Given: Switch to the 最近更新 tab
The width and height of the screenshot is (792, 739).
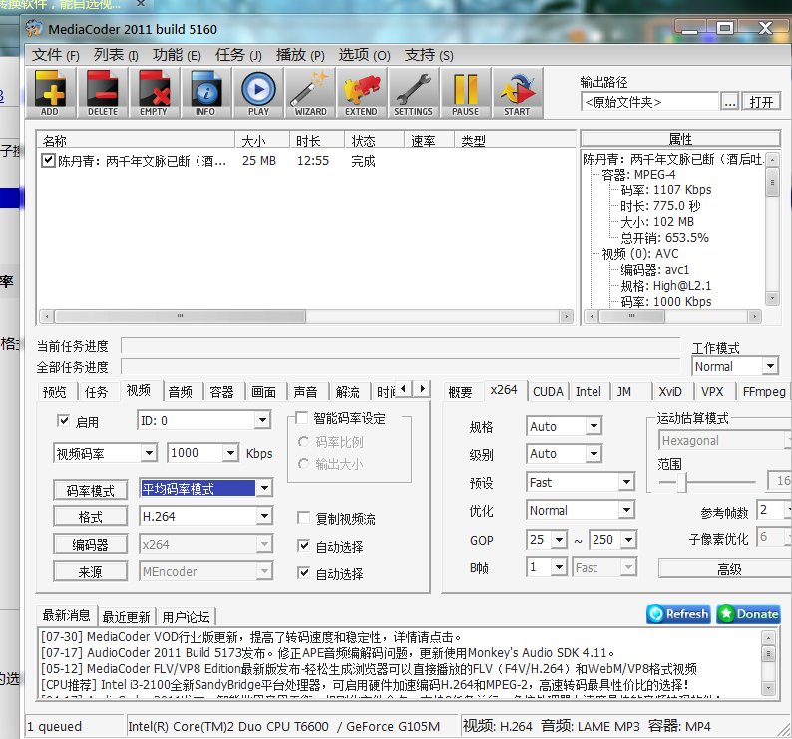Looking at the screenshot, I should [127, 616].
